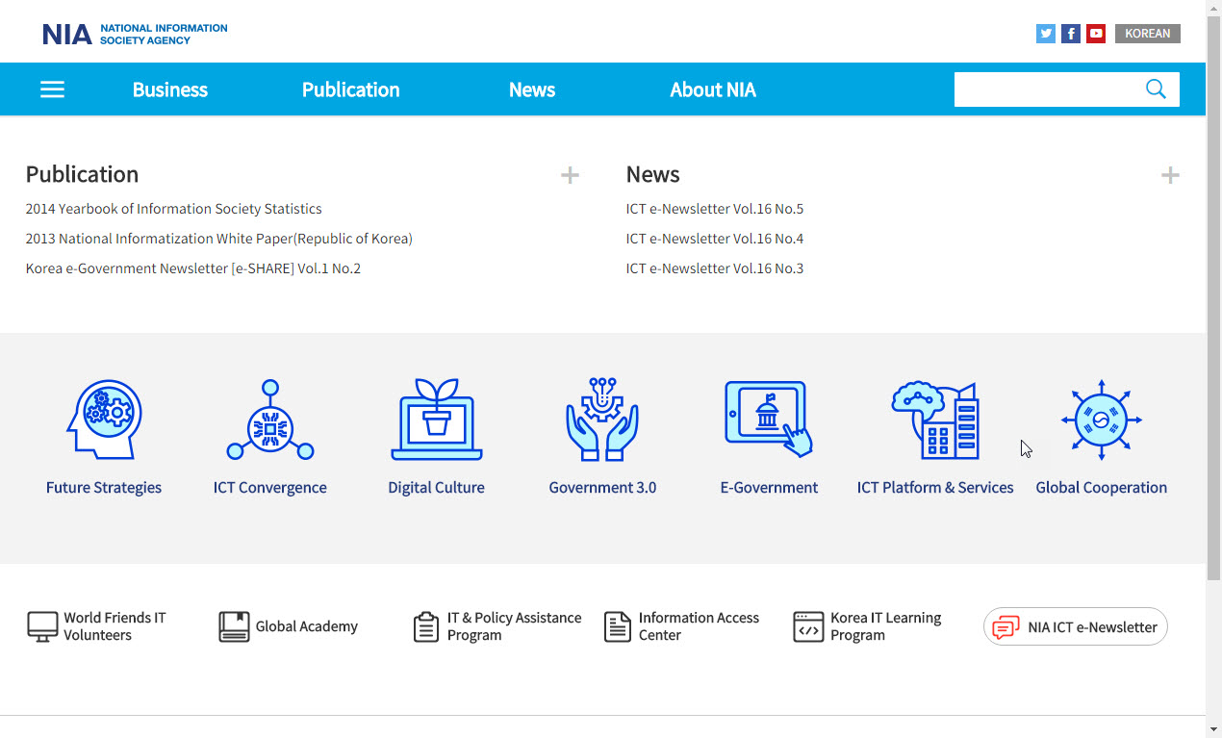Open the NIA YouTube channel icon
This screenshot has width=1222, height=738.
pyautogui.click(x=1096, y=34)
